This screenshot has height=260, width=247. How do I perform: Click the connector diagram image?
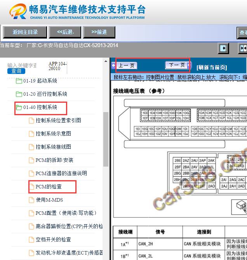pos(180,157)
